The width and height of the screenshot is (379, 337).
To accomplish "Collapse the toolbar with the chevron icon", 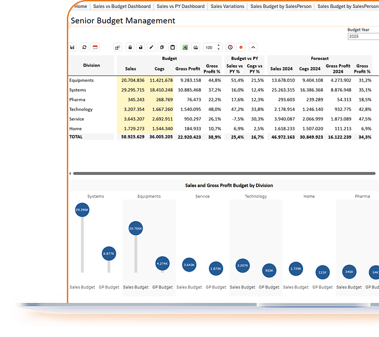I will (x=253, y=47).
